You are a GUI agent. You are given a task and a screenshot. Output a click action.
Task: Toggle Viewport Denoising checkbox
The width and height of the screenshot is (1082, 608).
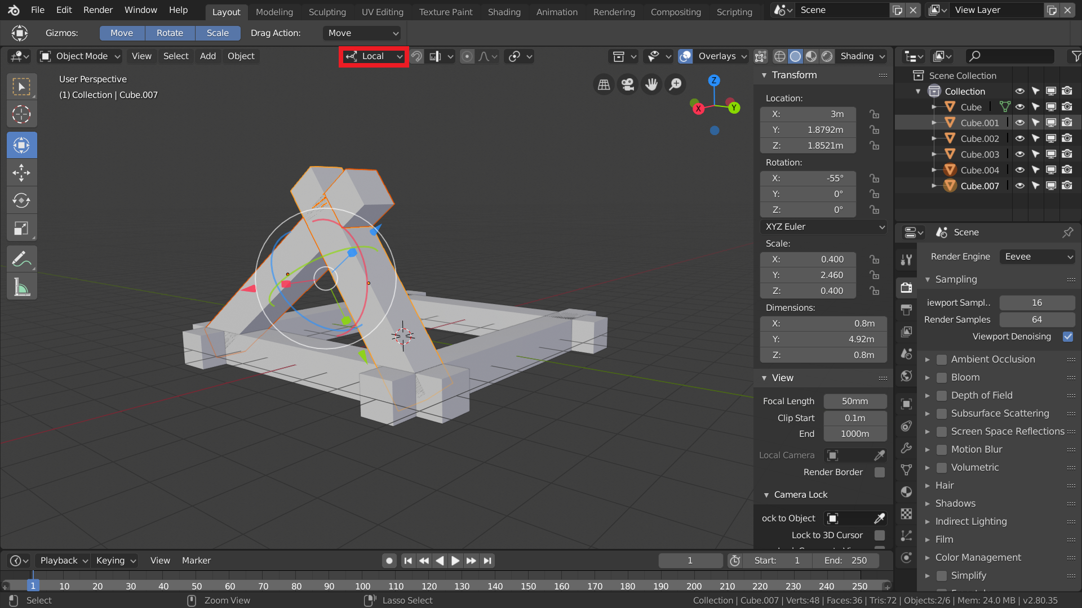pos(1068,337)
